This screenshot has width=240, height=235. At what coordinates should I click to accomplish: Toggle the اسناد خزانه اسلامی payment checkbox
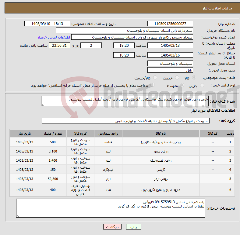click(x=152, y=85)
